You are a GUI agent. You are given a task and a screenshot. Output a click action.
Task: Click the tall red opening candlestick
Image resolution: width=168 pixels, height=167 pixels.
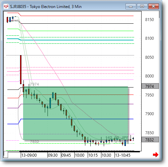(21, 69)
